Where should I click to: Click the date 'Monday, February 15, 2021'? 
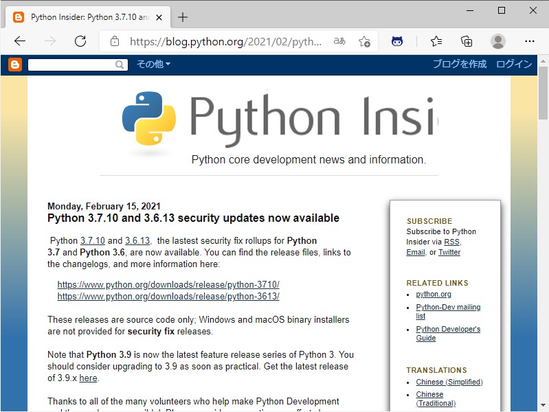(x=104, y=206)
